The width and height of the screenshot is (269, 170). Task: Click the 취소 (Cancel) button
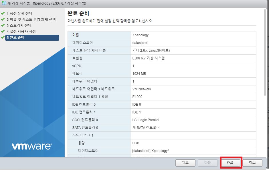[x=252, y=163]
